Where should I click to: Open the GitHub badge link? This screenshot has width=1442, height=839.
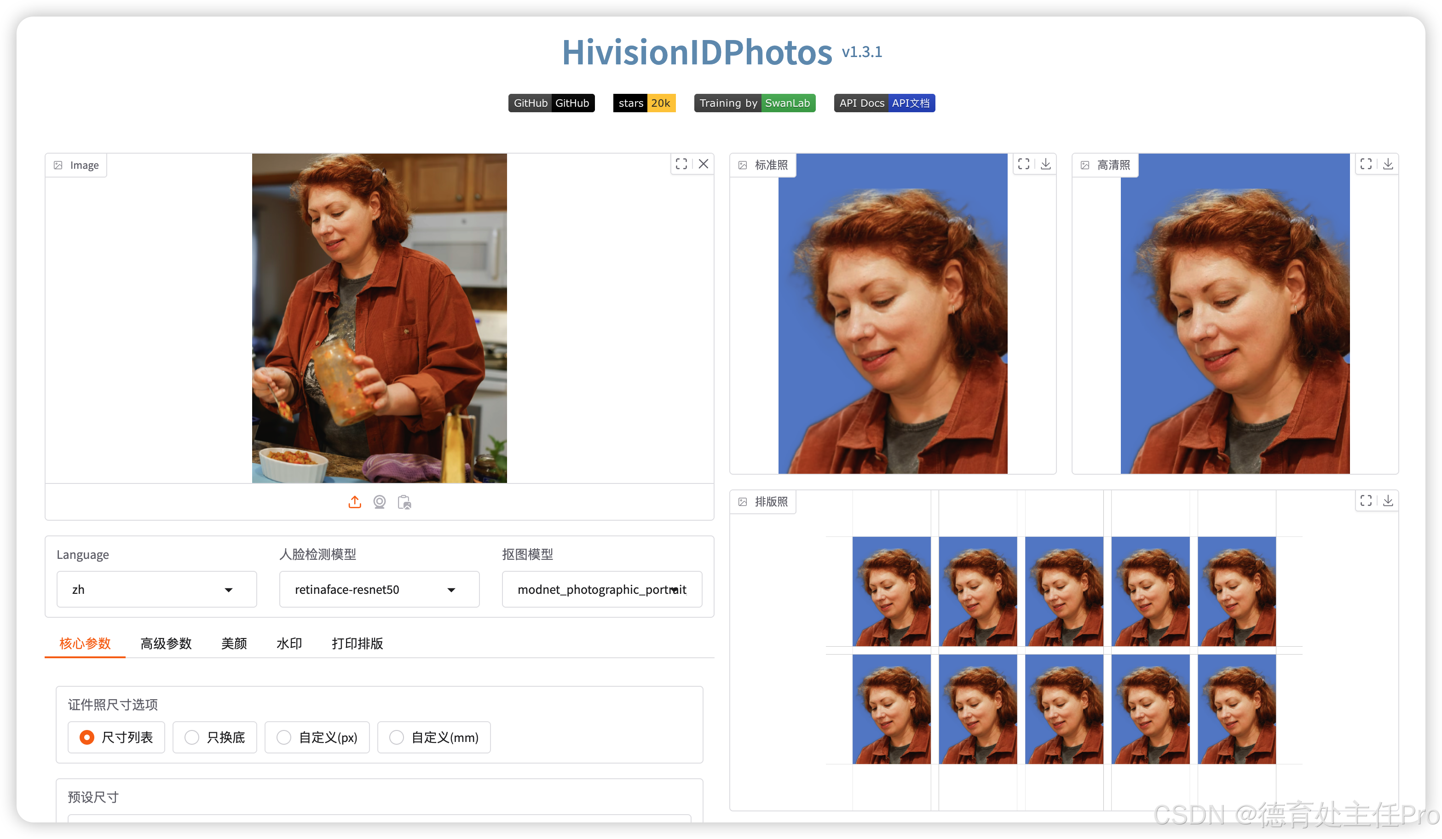coord(551,103)
